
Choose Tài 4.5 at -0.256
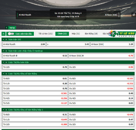pos(35,98)
